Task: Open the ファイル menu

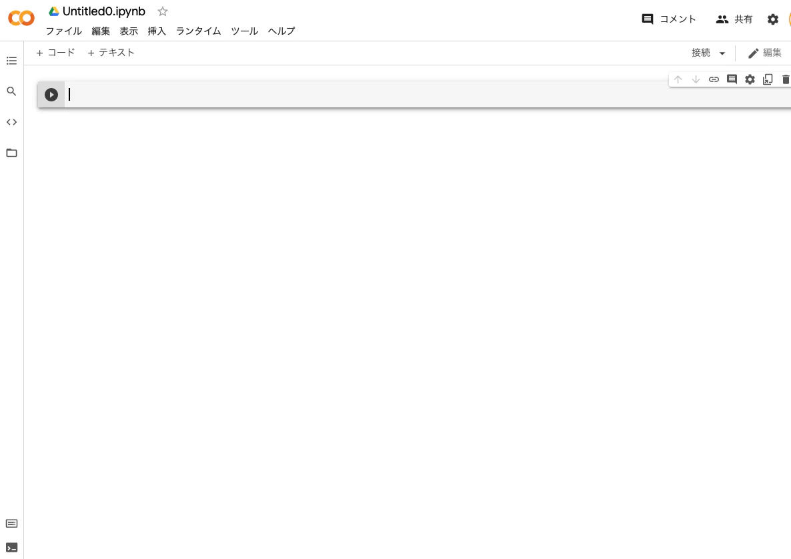Action: click(x=63, y=31)
